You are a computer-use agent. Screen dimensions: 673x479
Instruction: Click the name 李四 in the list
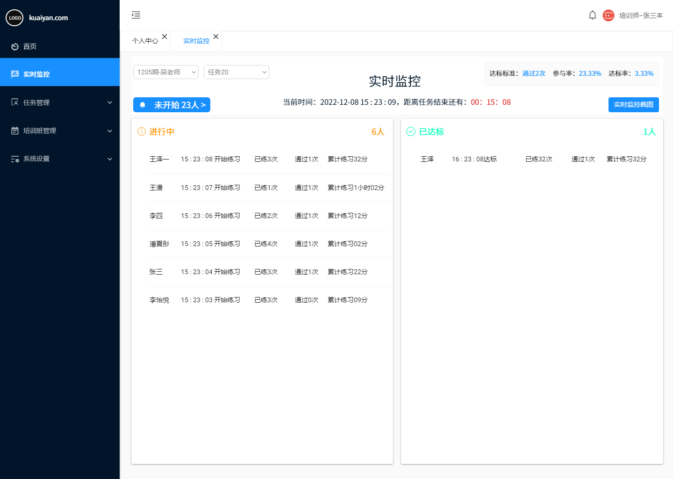click(x=156, y=216)
